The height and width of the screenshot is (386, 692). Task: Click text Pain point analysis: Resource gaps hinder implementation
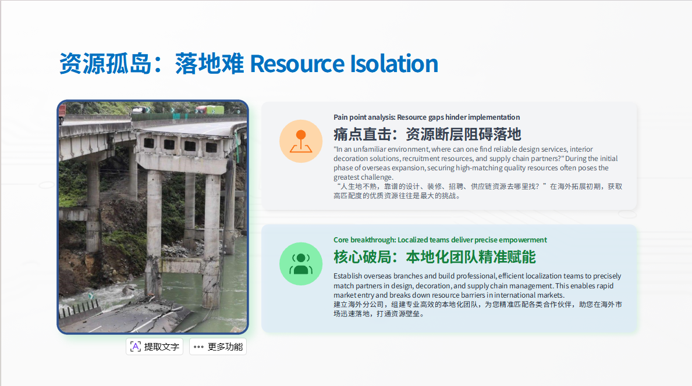427,117
